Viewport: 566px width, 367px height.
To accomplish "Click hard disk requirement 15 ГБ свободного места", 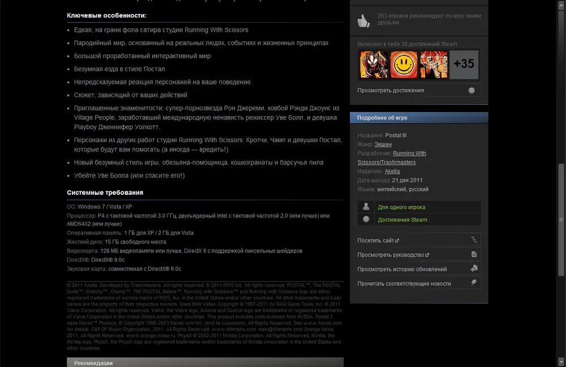I will point(135,242).
